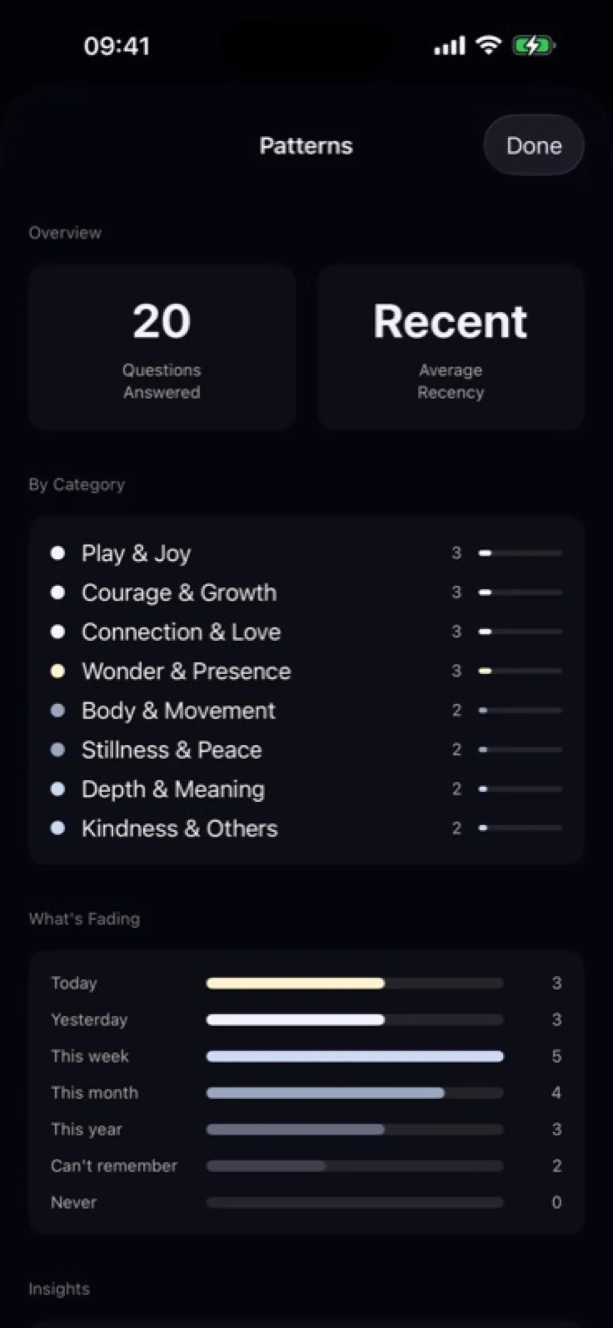
Task: Select the Courage & Growth category
Action: coord(179,593)
